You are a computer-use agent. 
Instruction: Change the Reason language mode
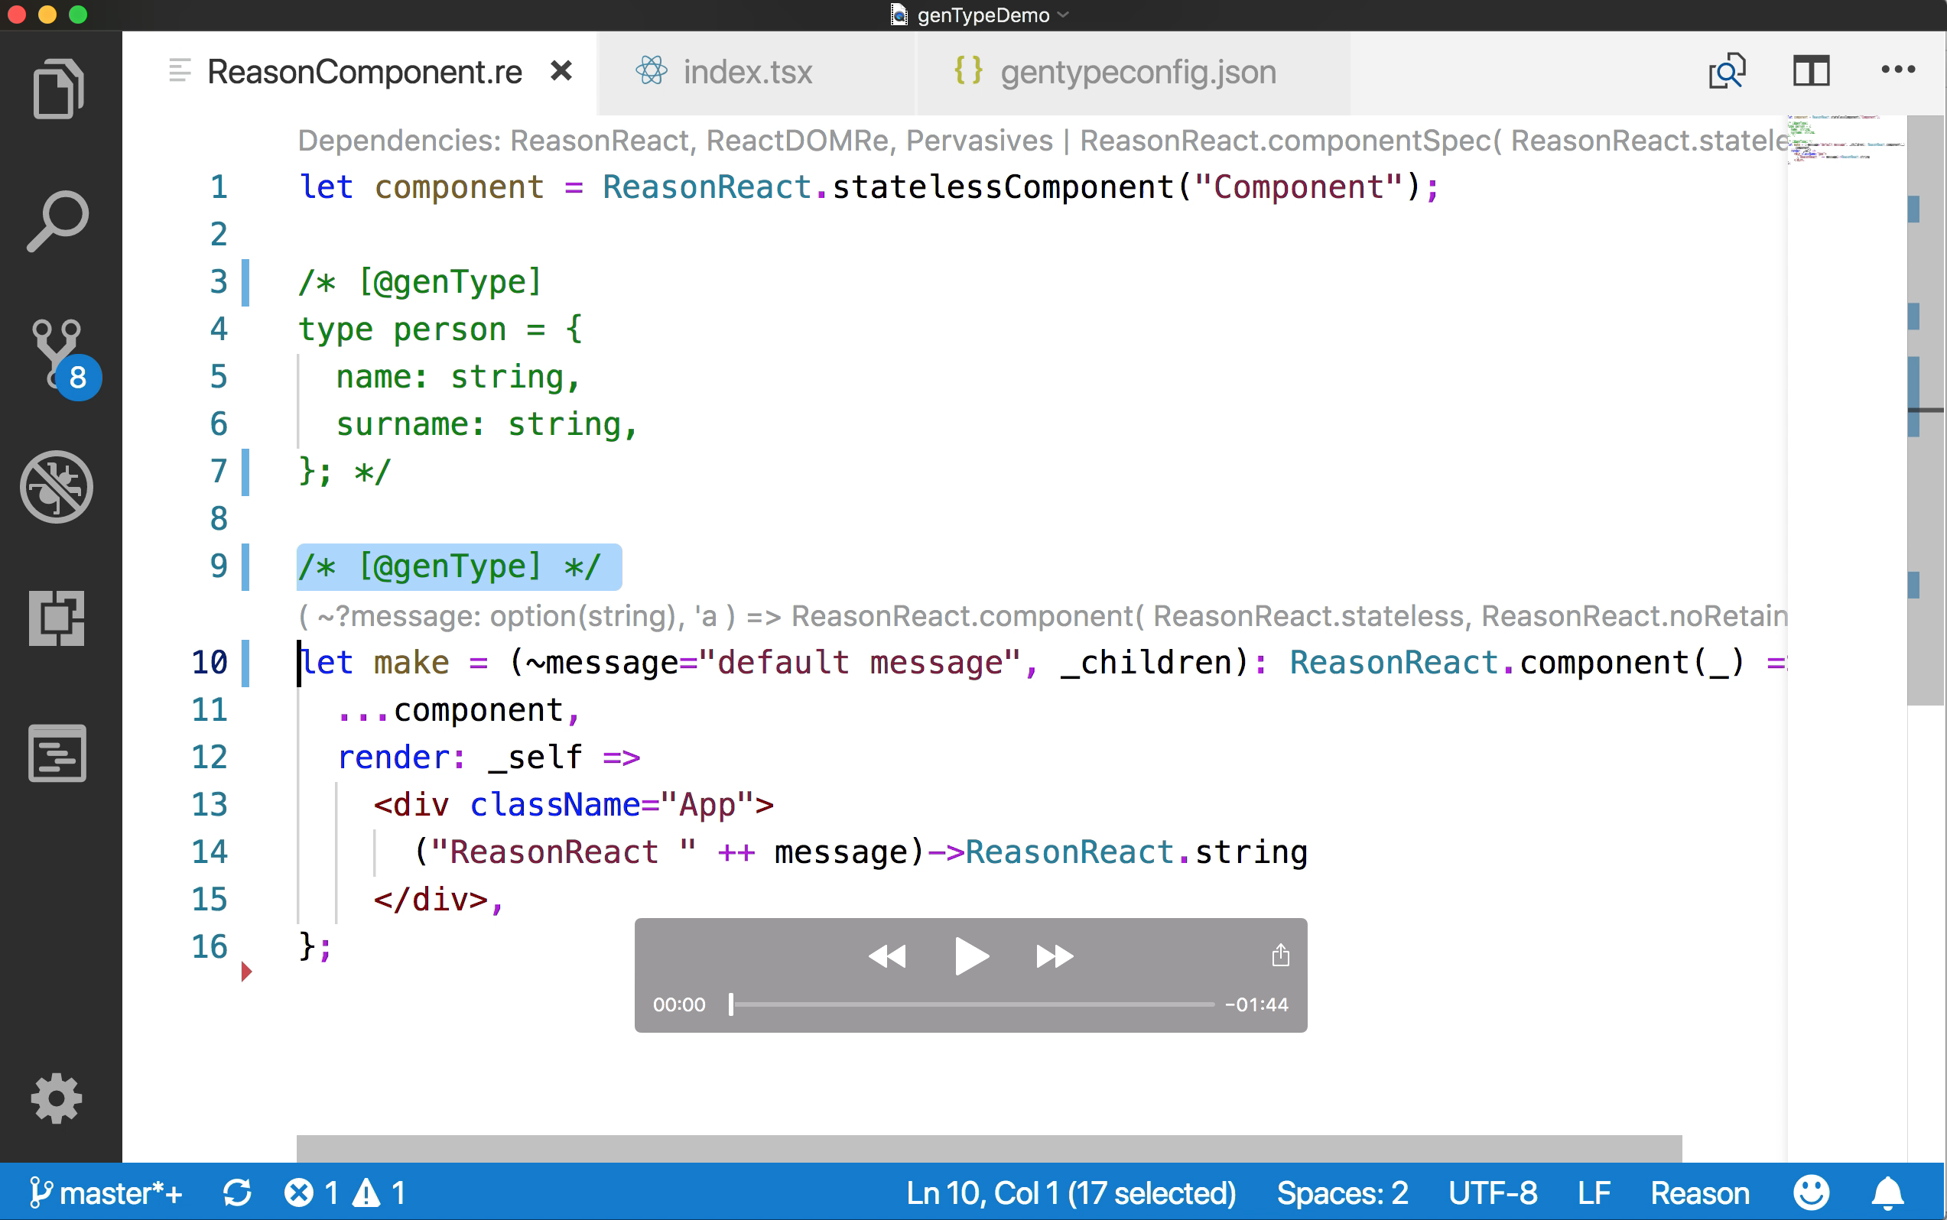click(1699, 1192)
